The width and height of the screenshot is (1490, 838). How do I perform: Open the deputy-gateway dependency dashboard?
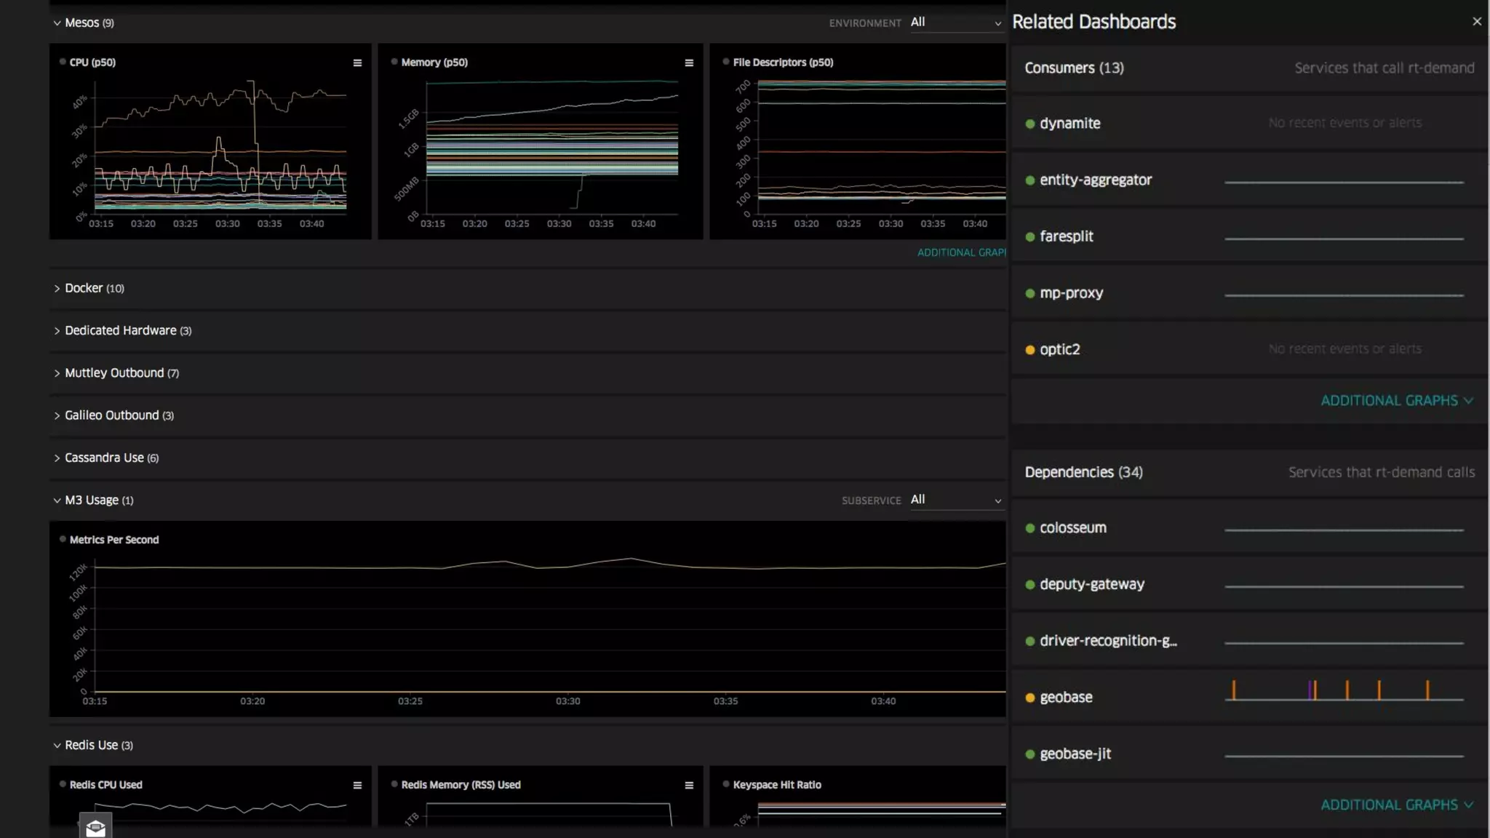pos(1091,584)
